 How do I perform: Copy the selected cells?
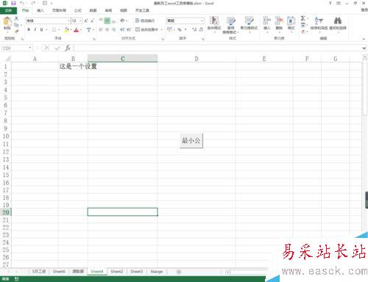pyautogui.click(x=16, y=25)
